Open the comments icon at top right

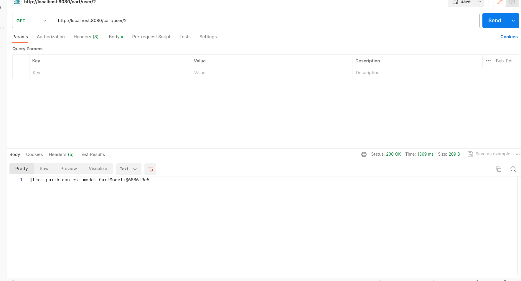(512, 2)
